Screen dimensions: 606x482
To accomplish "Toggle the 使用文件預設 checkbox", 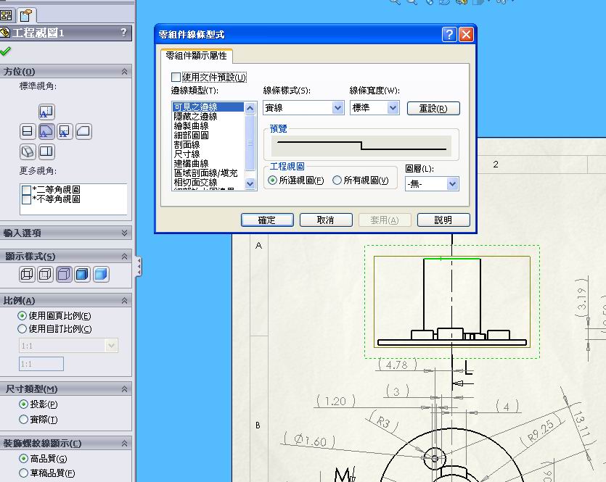I will pyautogui.click(x=176, y=77).
